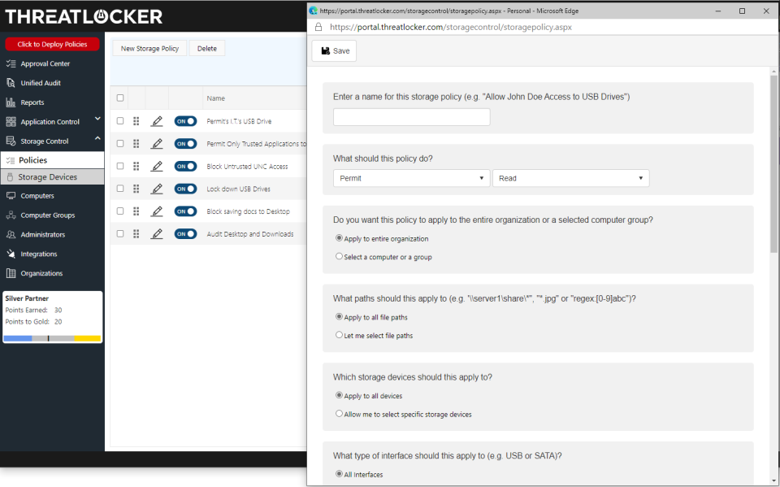Viewport: 780px width, 487px height.
Task: Click the Application Control grid icon
Action: [x=11, y=121]
